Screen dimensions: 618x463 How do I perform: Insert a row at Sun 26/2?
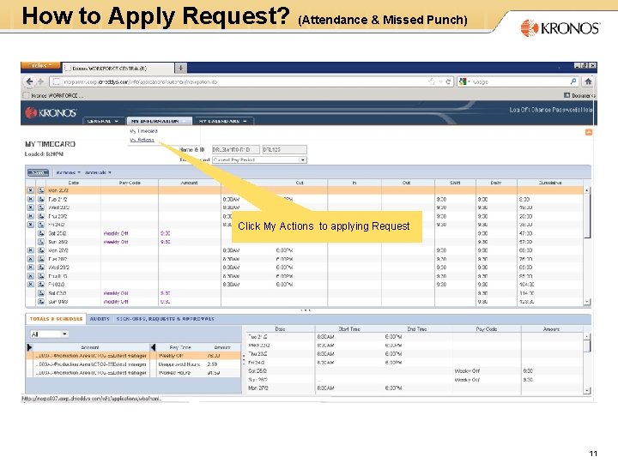click(x=41, y=242)
